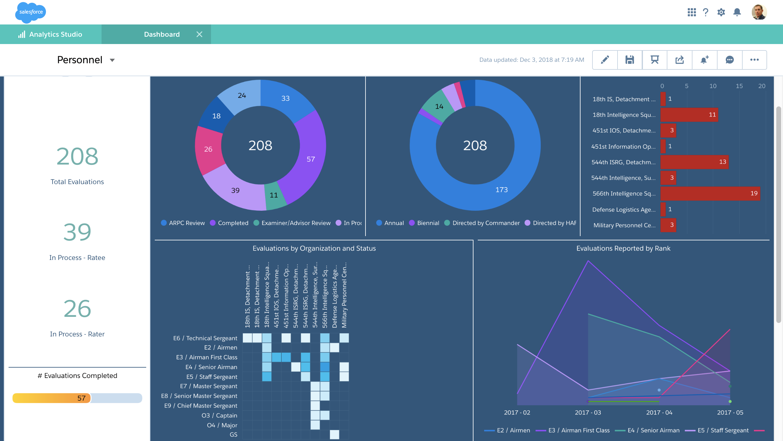
Task: Present the dashboard via the easel icon
Action: 655,60
